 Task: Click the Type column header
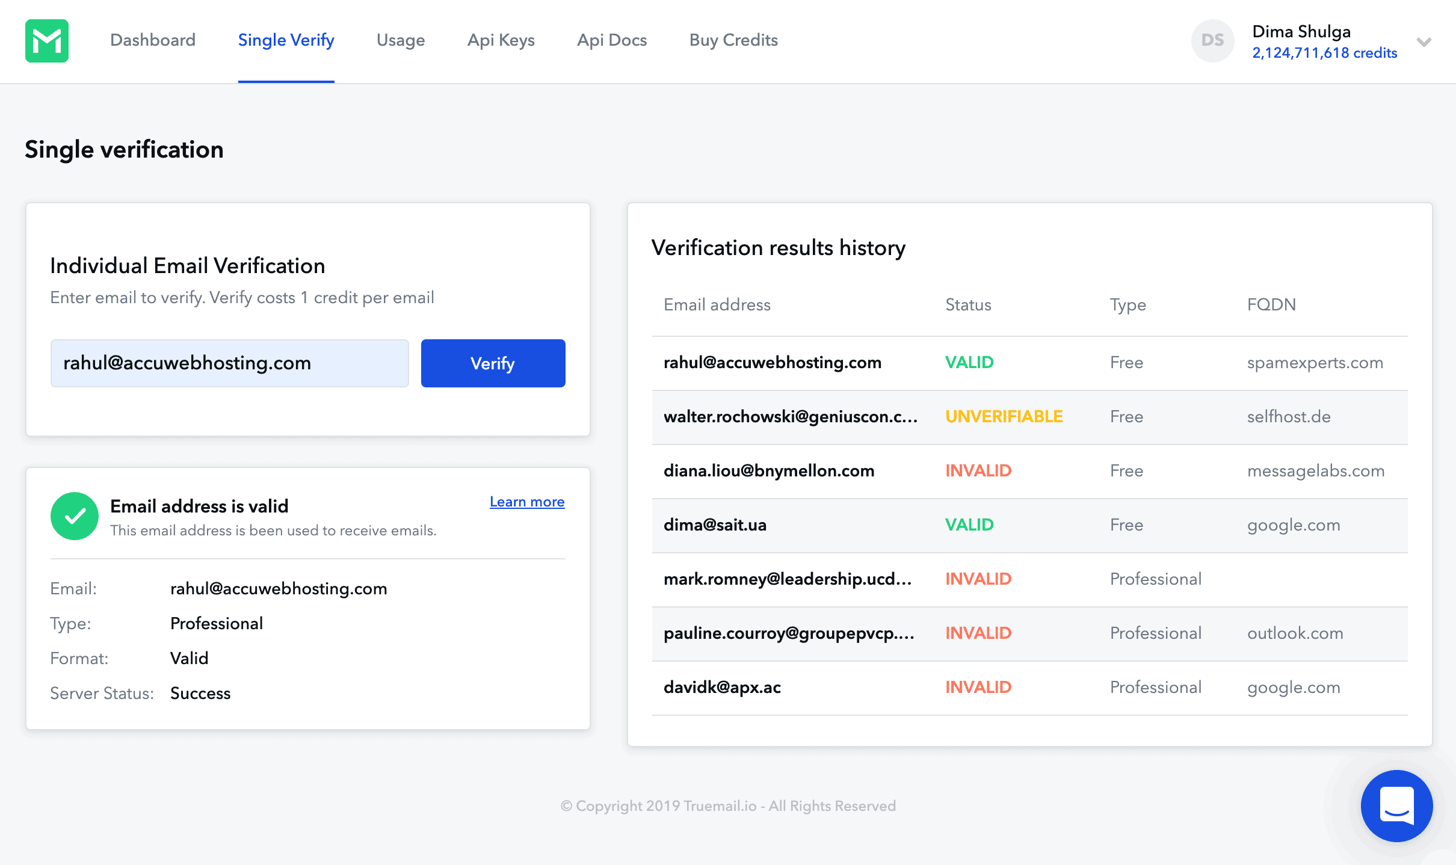click(x=1128, y=305)
